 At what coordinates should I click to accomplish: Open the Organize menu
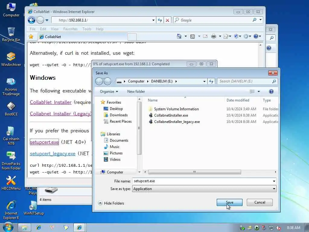coord(109,92)
